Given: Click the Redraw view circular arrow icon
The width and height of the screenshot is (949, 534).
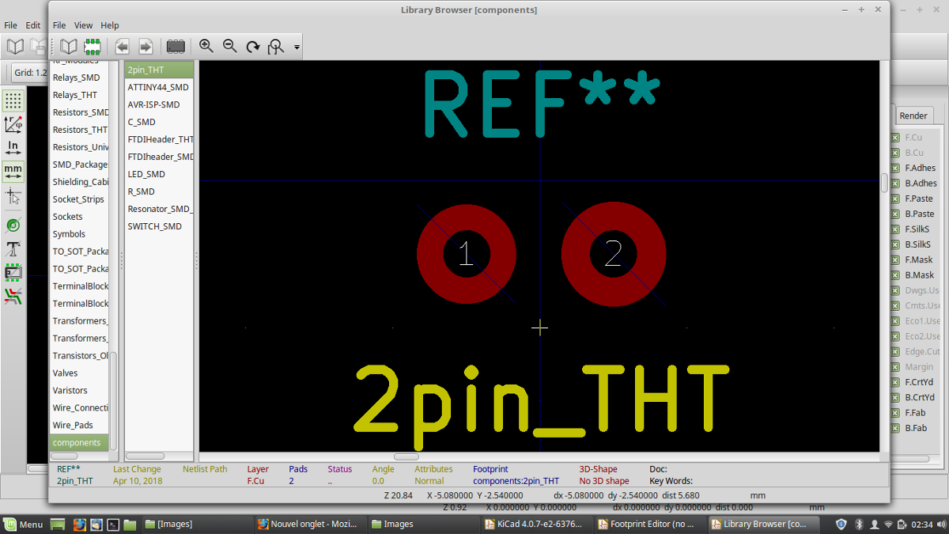Looking at the screenshot, I should [x=253, y=47].
